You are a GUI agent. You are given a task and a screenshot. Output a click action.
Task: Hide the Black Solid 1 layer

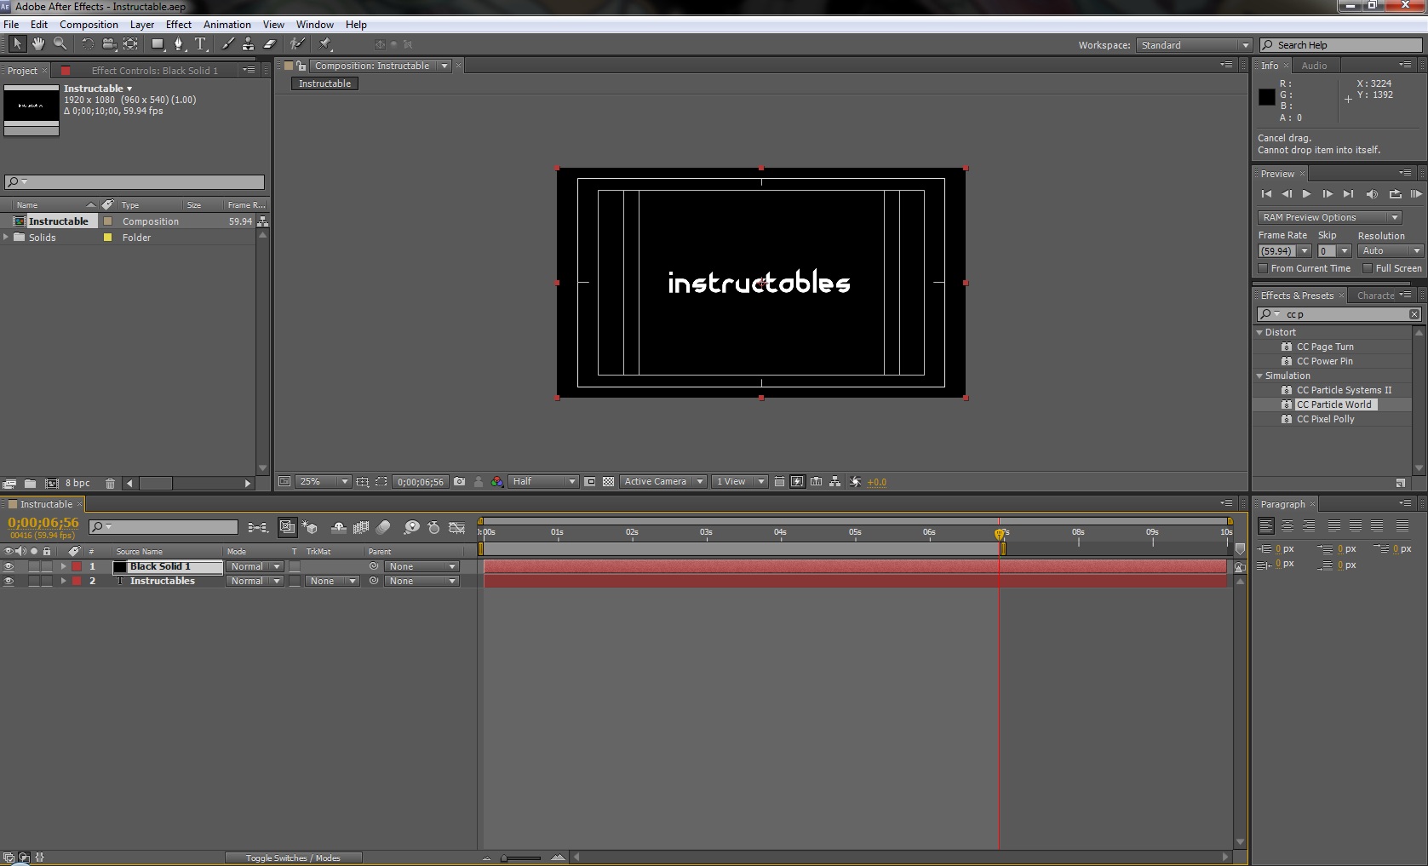pos(9,567)
